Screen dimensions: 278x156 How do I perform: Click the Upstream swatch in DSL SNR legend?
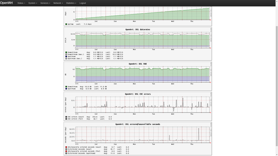coord(66,89)
